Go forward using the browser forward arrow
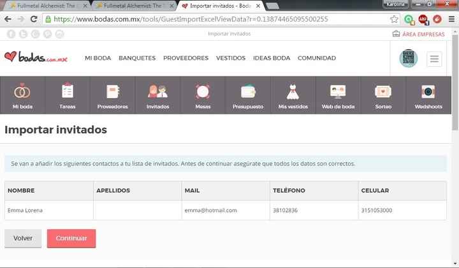Image resolution: width=459 pixels, height=268 pixels. click(21, 19)
